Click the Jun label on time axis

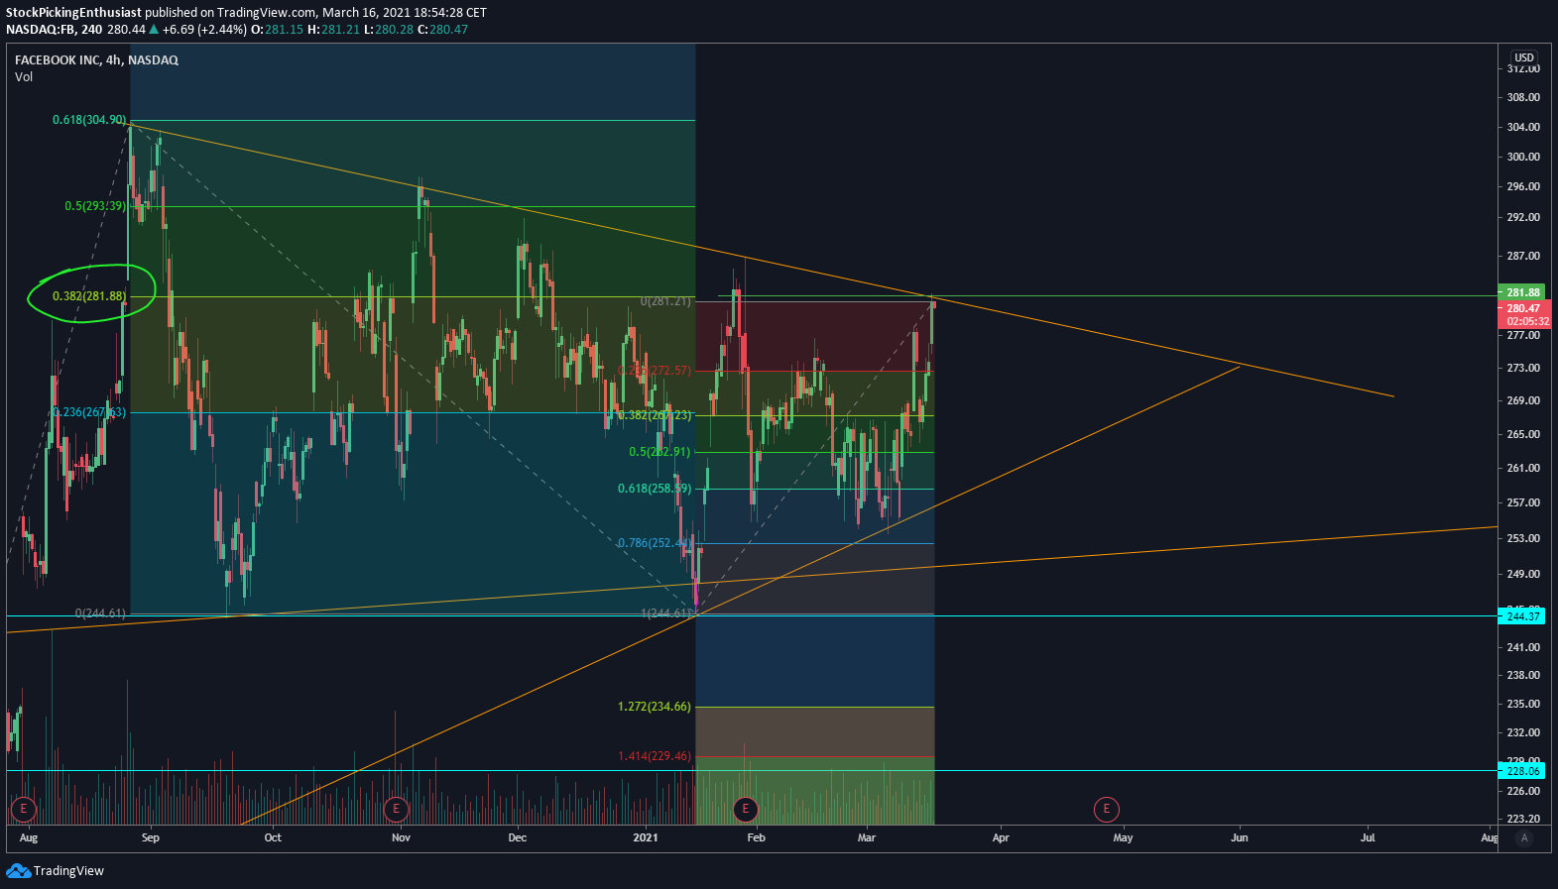(1240, 837)
